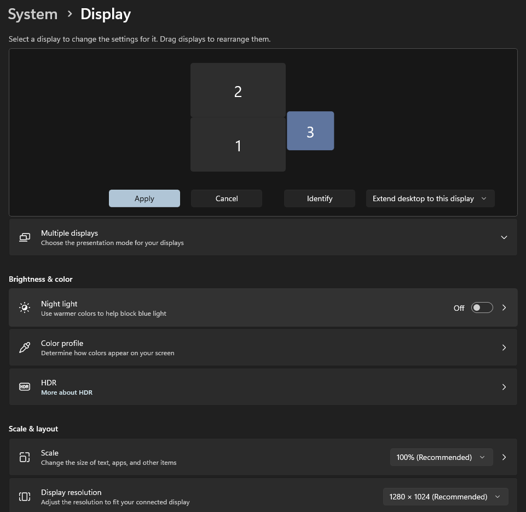
Task: Click the HDR badge icon
Action: point(25,387)
